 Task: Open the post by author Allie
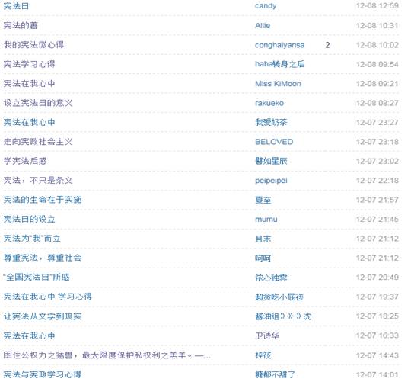pyautogui.click(x=21, y=25)
